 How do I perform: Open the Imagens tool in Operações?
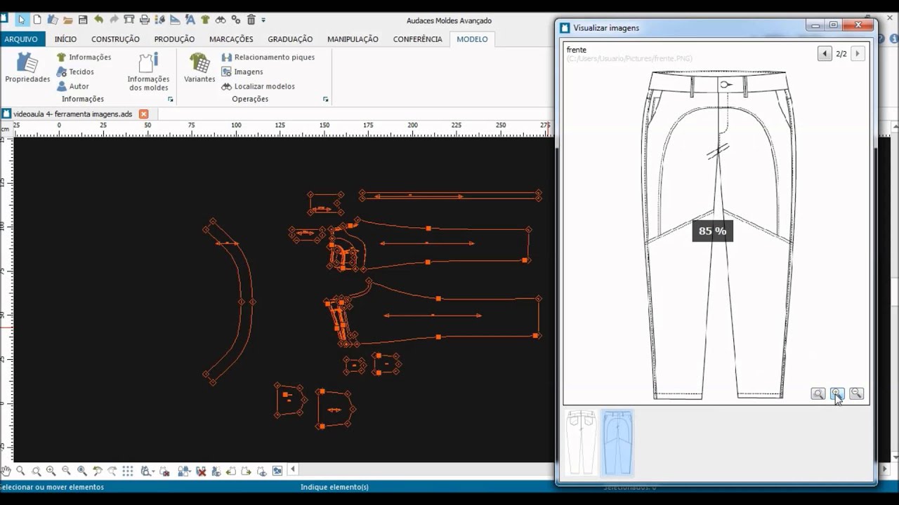(242, 72)
